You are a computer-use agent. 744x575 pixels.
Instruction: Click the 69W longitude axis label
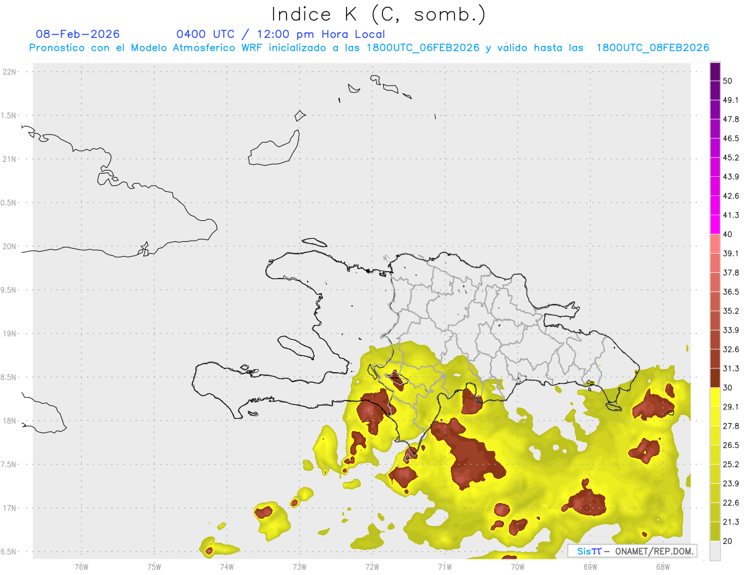(590, 566)
